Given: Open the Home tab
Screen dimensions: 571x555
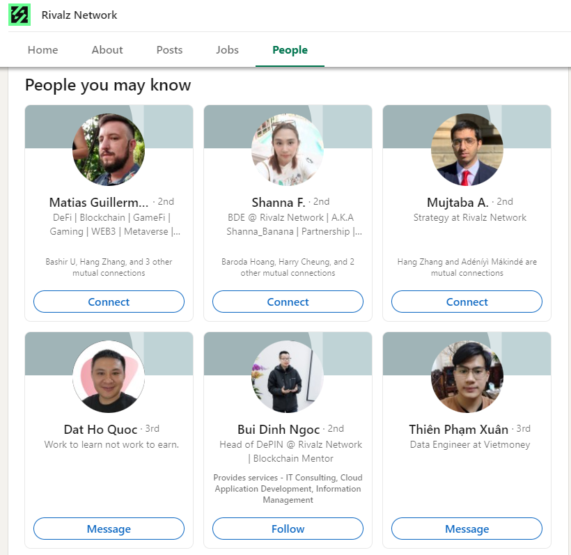Looking at the screenshot, I should (43, 50).
